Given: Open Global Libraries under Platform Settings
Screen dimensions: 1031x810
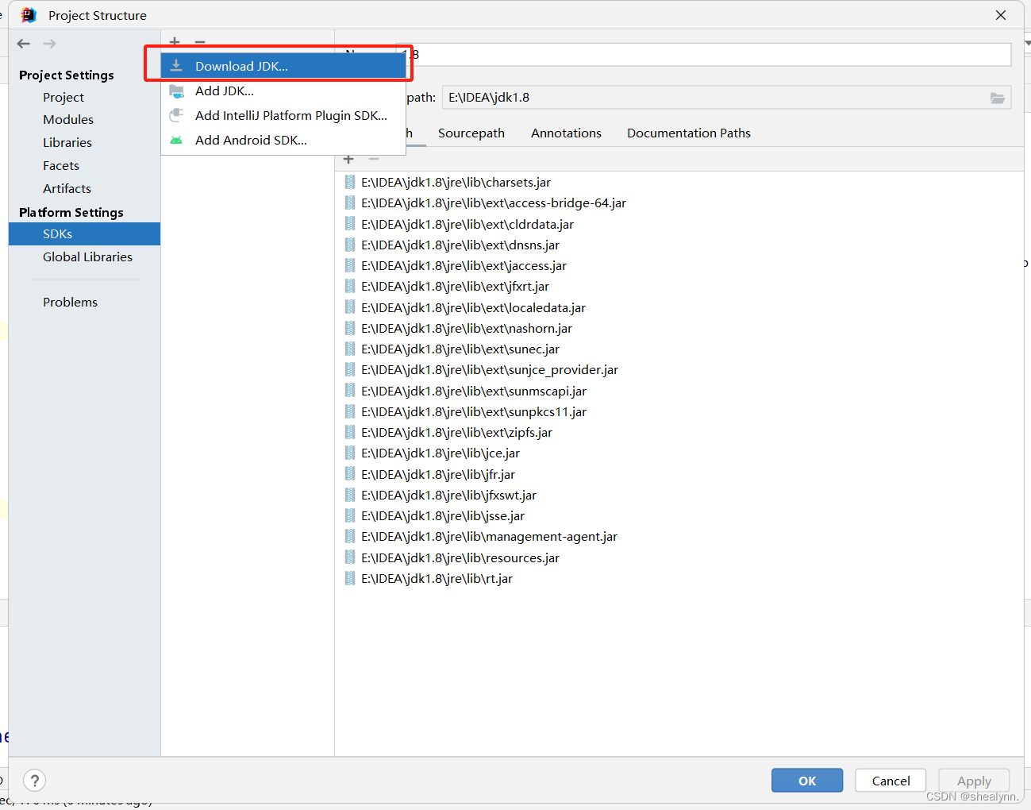Looking at the screenshot, I should pos(87,256).
